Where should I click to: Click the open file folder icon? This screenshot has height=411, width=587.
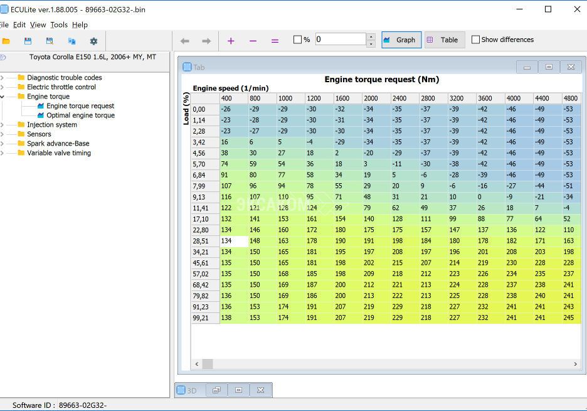coord(6,41)
